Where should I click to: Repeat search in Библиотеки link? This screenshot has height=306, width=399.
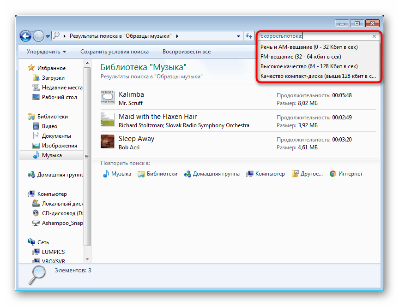(157, 174)
